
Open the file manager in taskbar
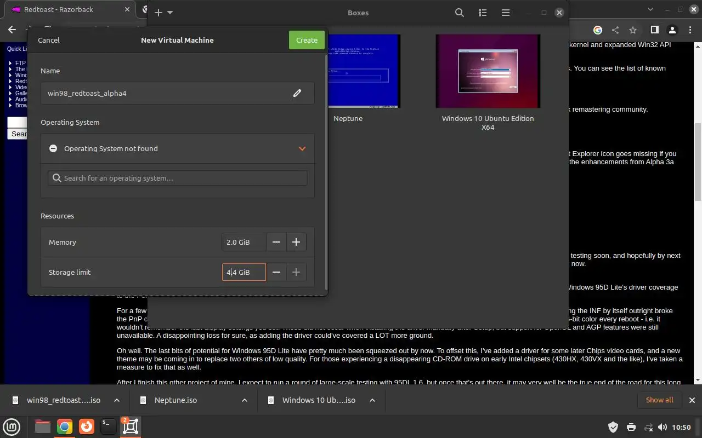[x=42, y=427]
